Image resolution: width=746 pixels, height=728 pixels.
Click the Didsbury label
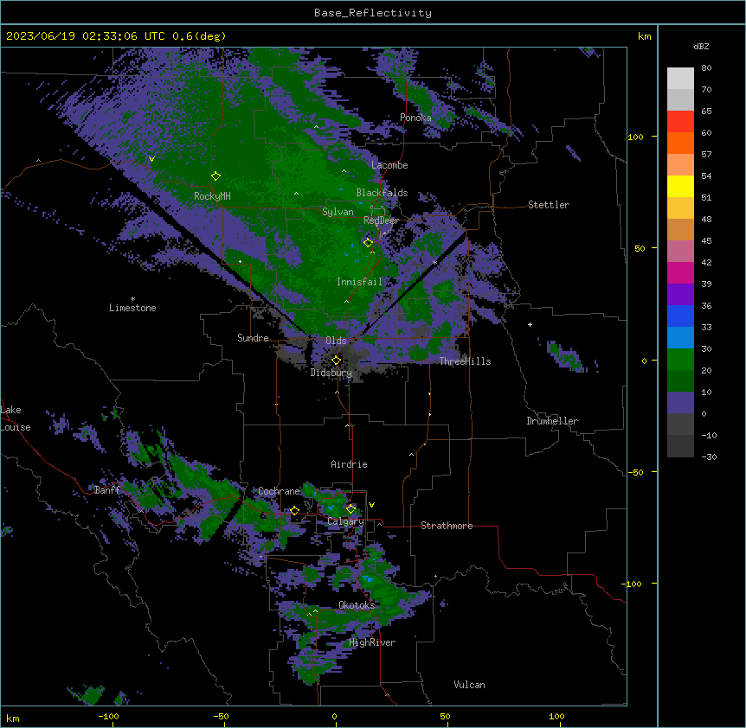(x=331, y=373)
